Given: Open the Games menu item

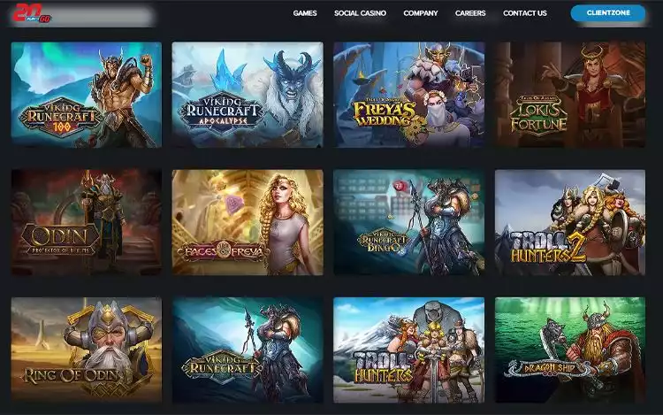Looking at the screenshot, I should coord(305,13).
